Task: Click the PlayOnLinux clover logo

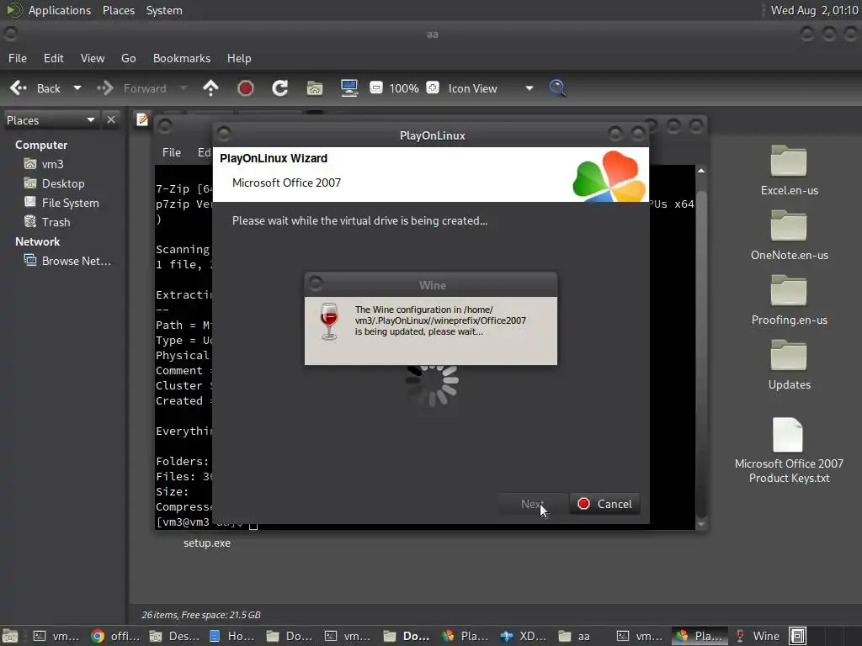Action: coord(609,176)
